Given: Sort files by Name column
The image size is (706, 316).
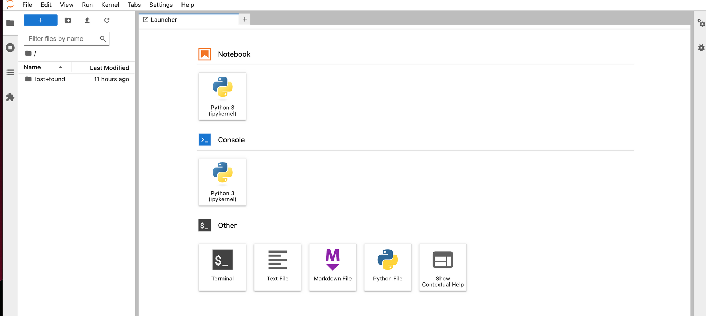Looking at the screenshot, I should [32, 67].
